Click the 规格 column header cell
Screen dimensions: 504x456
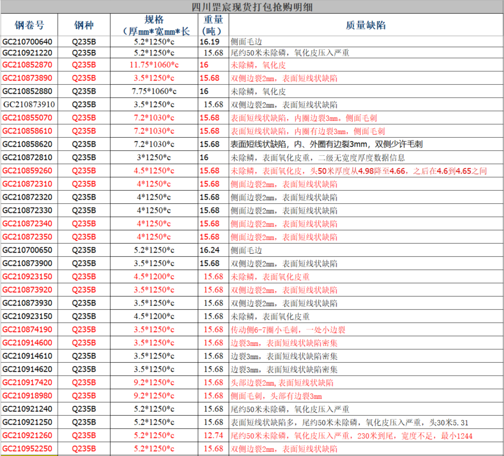(x=154, y=25)
